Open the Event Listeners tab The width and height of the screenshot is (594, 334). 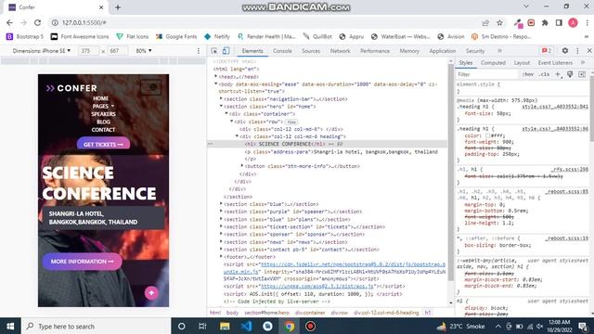(x=555, y=63)
